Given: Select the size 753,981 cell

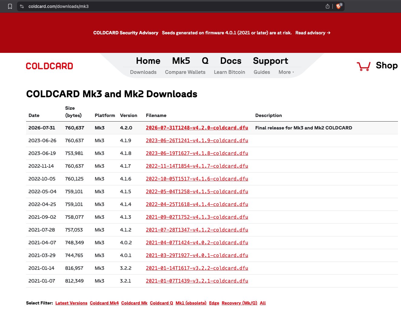Looking at the screenshot, I should click(x=74, y=153).
